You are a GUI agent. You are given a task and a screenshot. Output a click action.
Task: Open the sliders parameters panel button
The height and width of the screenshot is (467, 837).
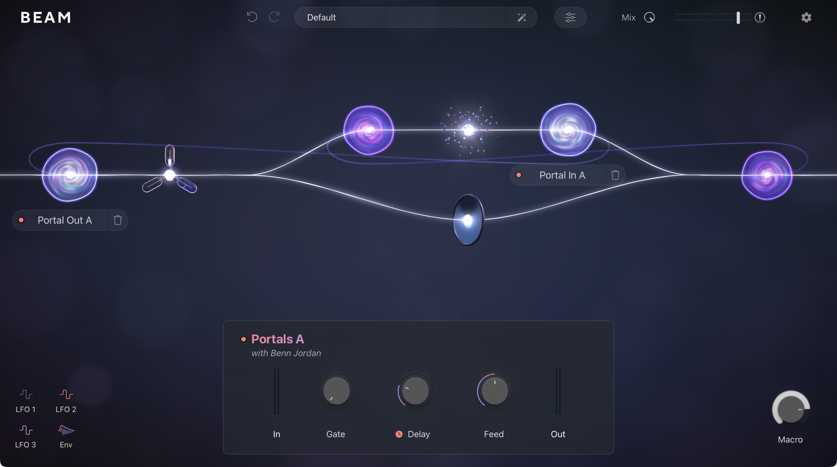click(570, 17)
